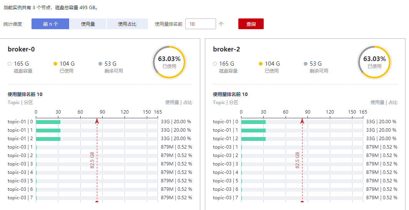Click broker-0 使用量排名前 10 heading
The width and height of the screenshot is (409, 210).
click(x=25, y=94)
